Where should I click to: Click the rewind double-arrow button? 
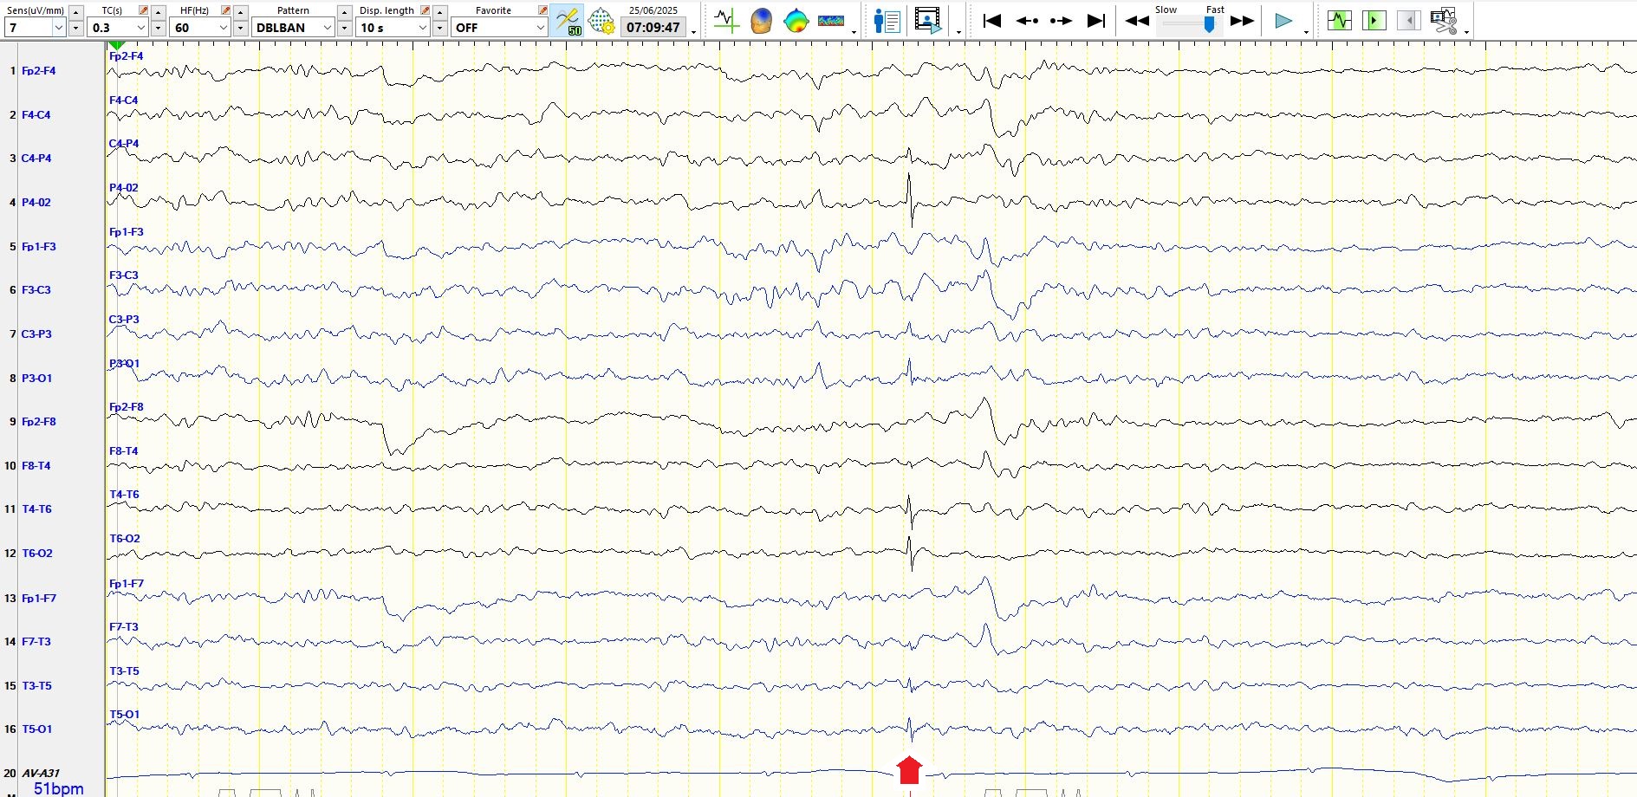(x=1137, y=20)
